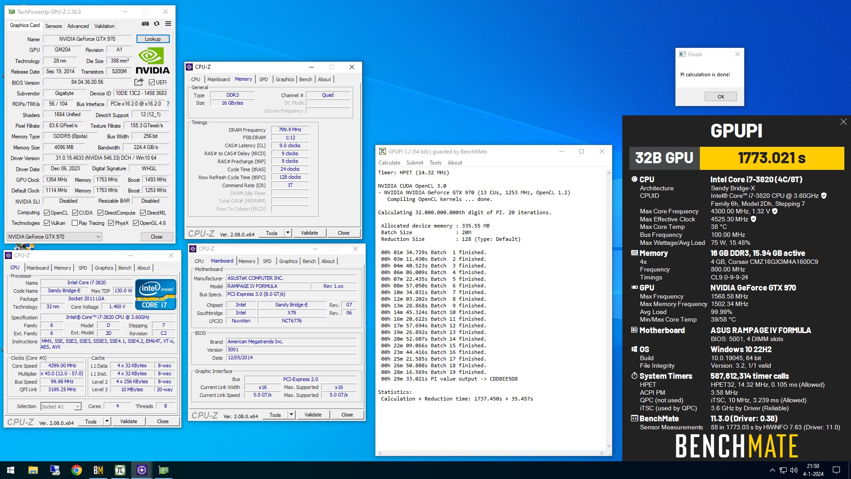Screen dimensions: 851x479
Task: Click the GPUPI vertical scrollbar up arrow
Action: [x=609, y=173]
